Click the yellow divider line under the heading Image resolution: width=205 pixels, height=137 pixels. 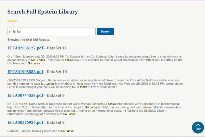[x=12, y=21]
